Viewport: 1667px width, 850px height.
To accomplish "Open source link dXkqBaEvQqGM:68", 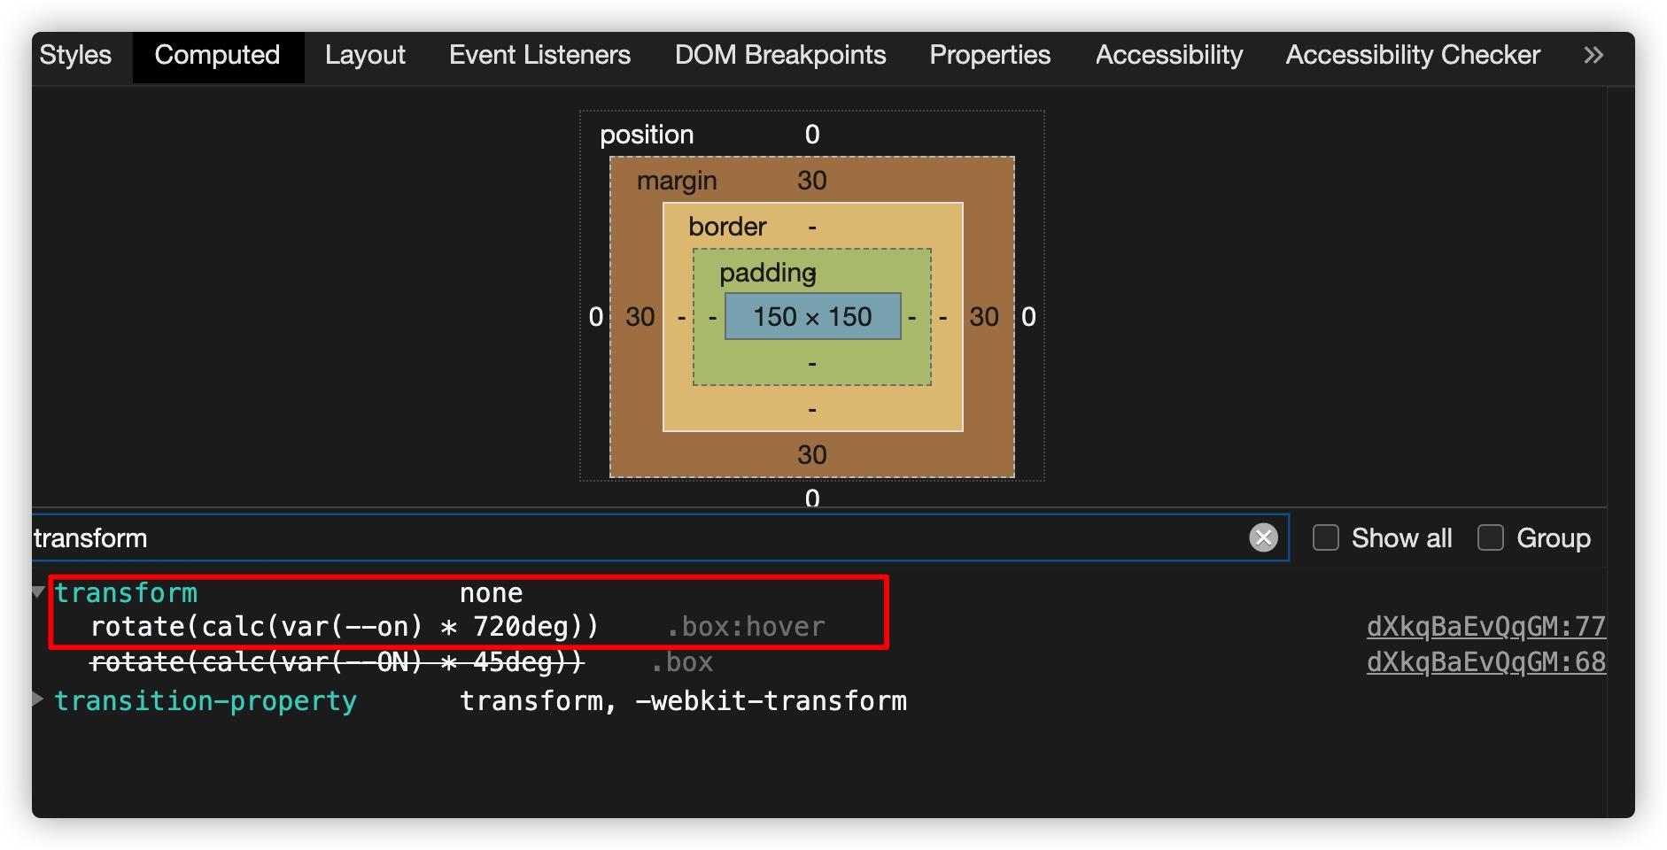I will [x=1485, y=662].
